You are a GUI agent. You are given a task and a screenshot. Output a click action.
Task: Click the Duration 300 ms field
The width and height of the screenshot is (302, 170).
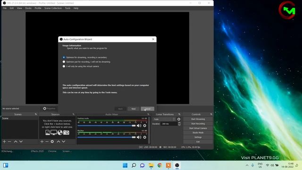click(x=169, y=124)
